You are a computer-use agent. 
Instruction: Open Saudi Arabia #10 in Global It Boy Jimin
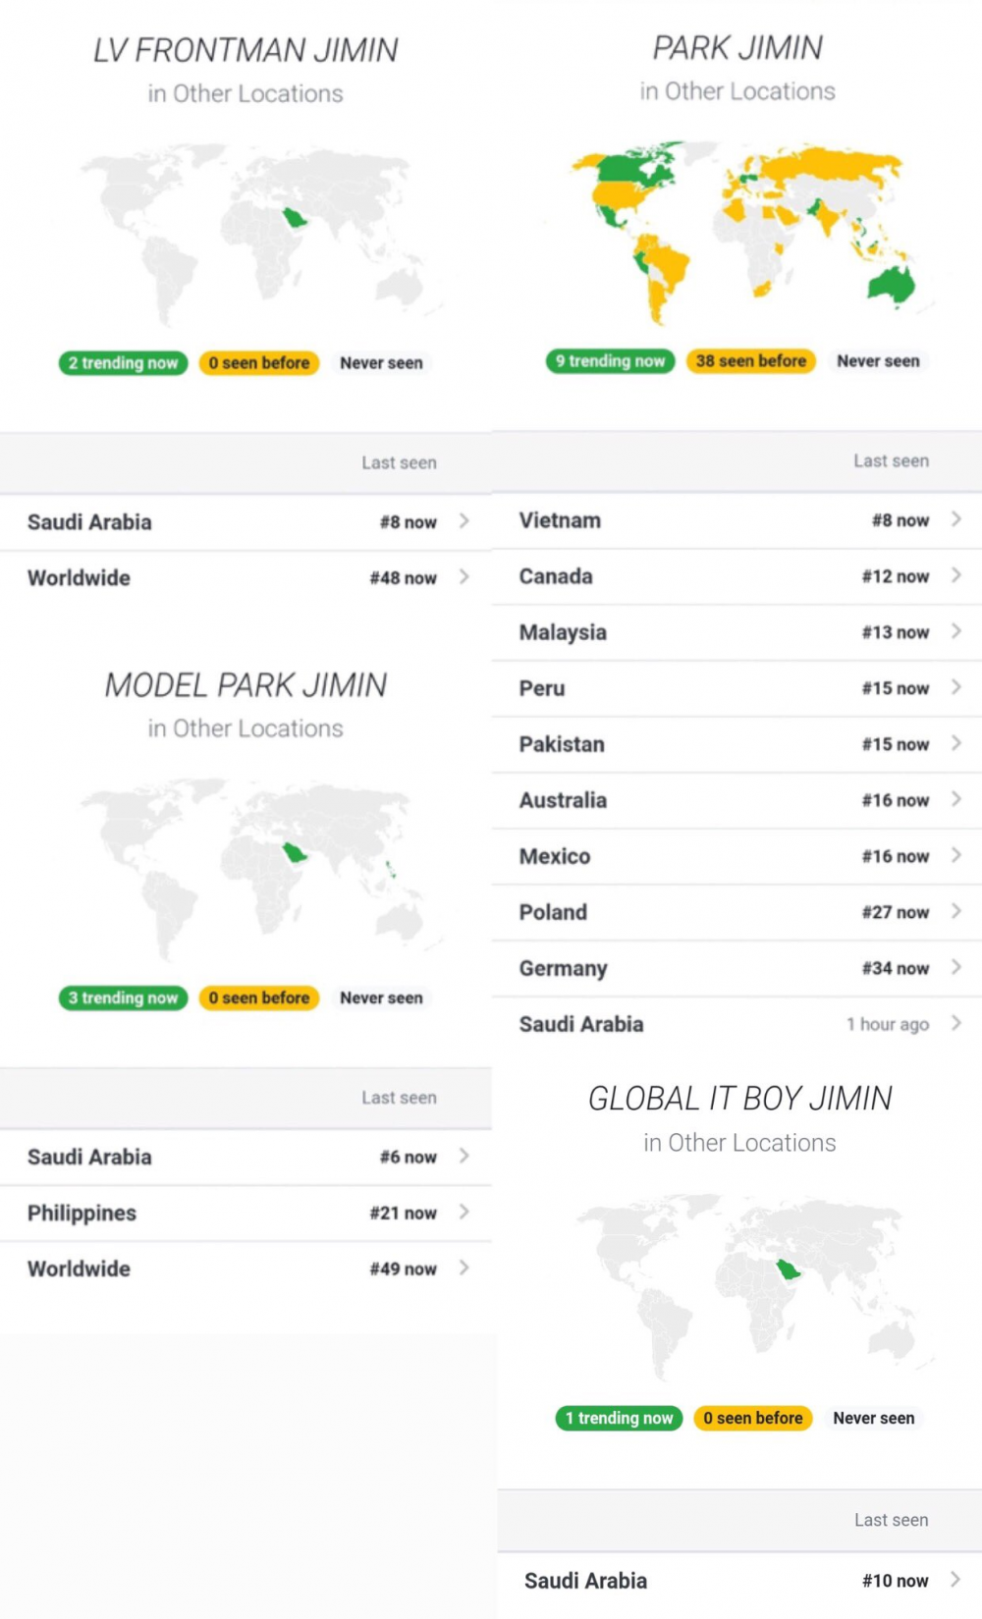click(x=585, y=1581)
